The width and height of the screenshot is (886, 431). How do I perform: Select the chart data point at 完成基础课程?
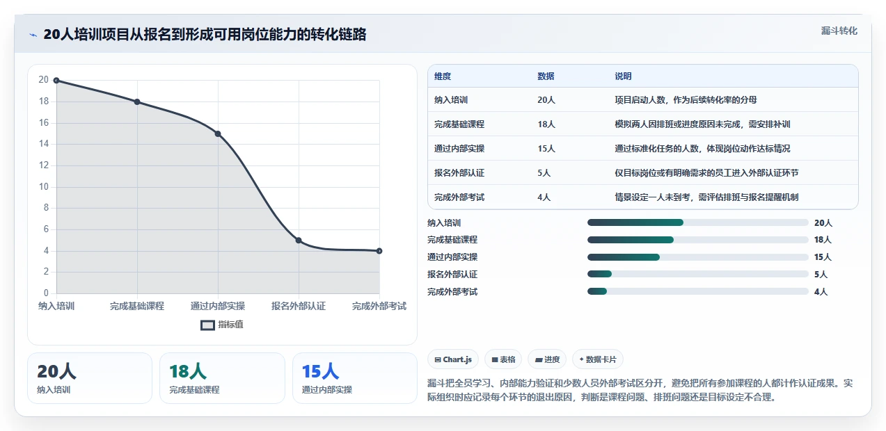(x=137, y=102)
